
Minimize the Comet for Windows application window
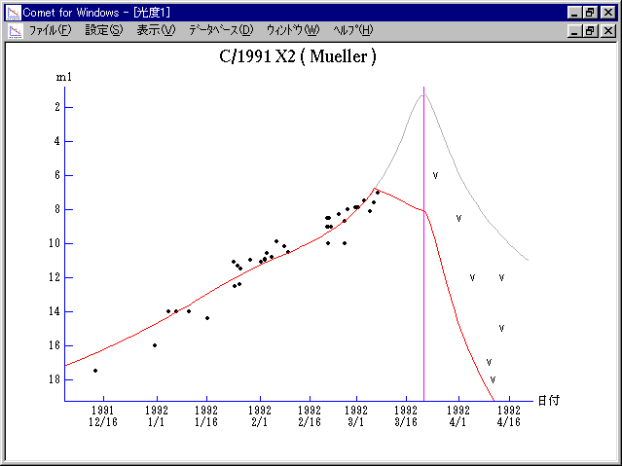tap(574, 12)
